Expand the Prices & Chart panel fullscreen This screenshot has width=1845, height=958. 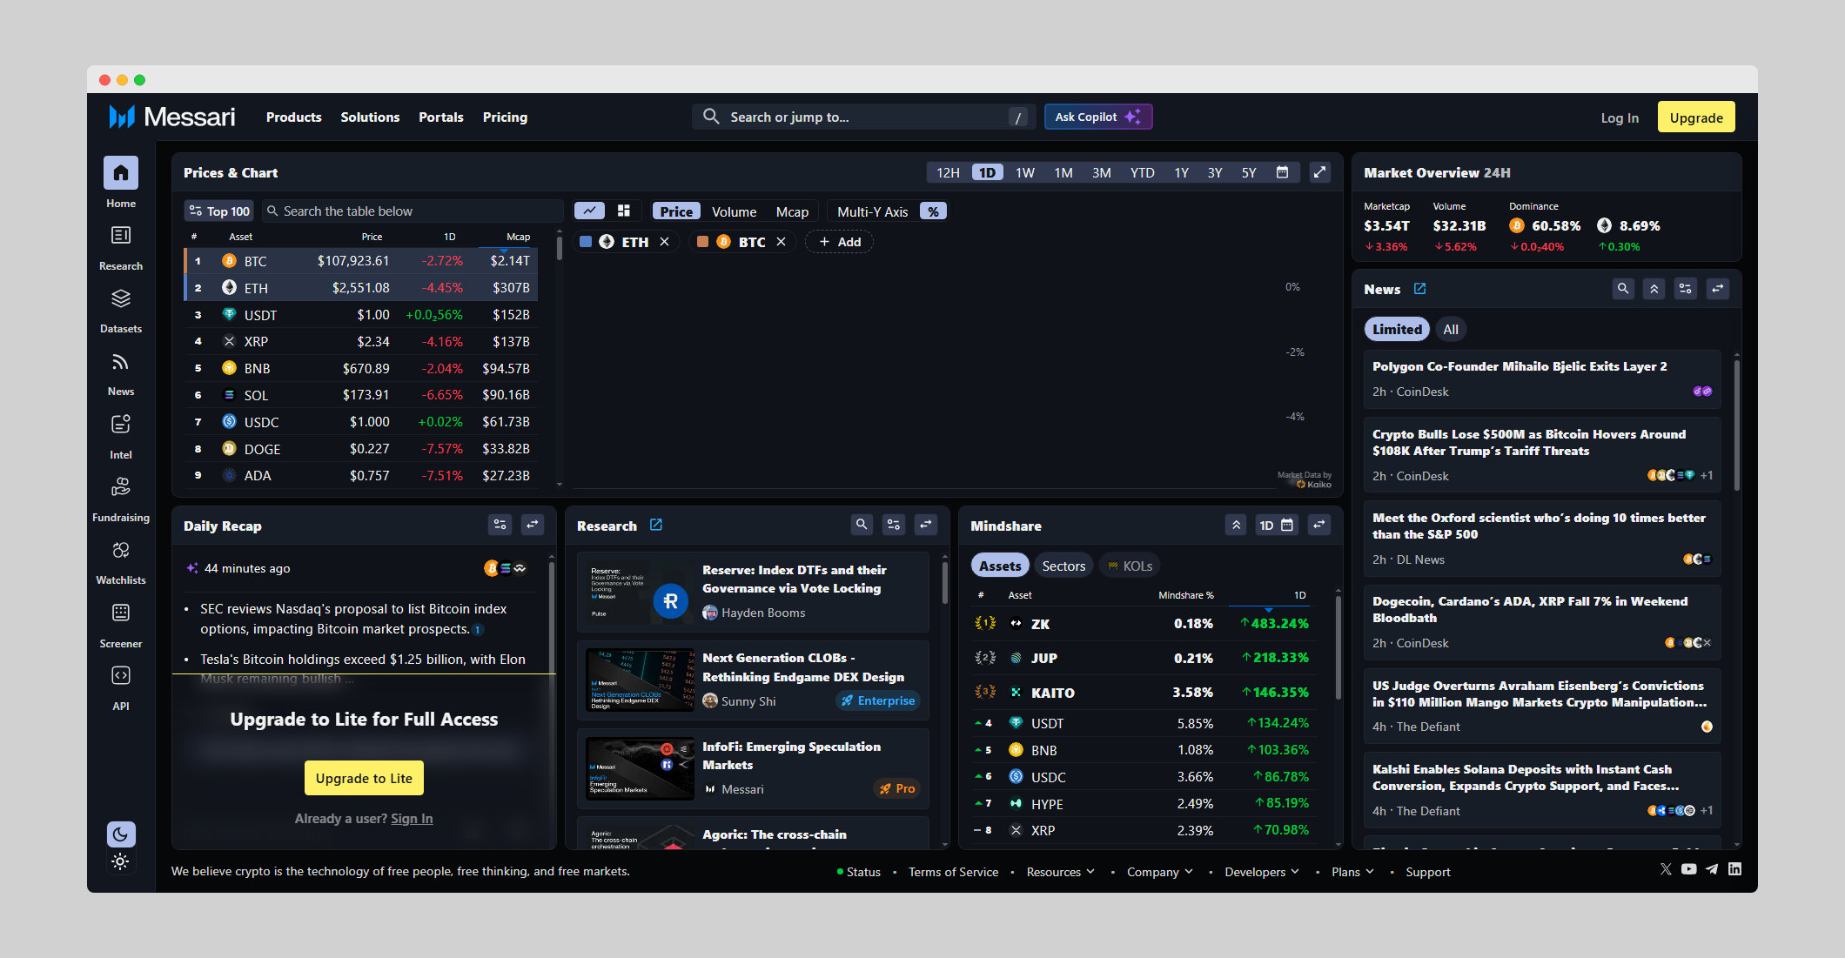click(x=1319, y=172)
